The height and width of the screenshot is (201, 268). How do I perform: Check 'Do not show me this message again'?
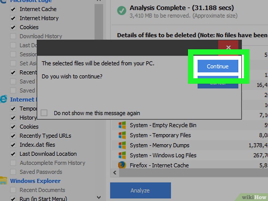[44, 113]
